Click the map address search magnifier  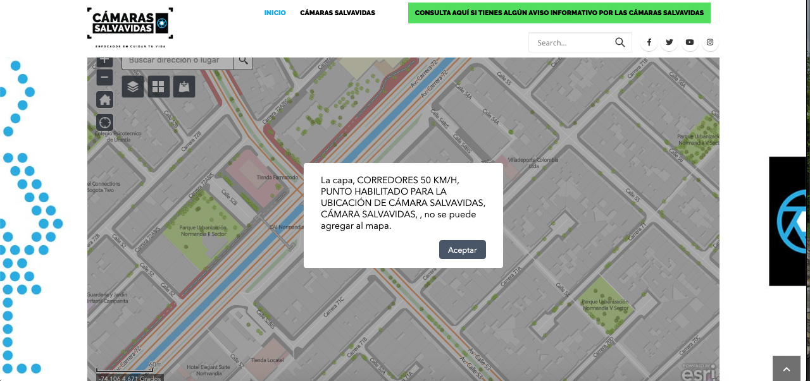click(x=243, y=61)
